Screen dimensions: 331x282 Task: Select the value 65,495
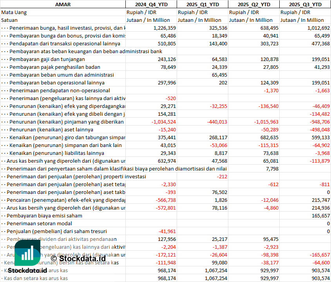[x=219, y=75]
